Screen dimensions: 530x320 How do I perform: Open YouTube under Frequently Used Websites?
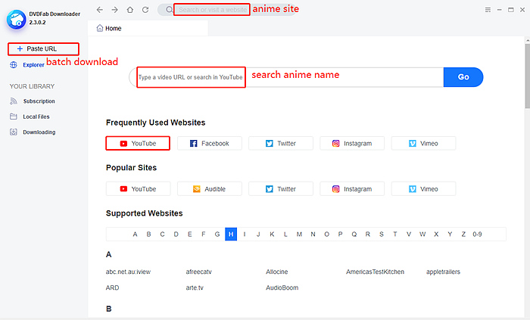138,143
